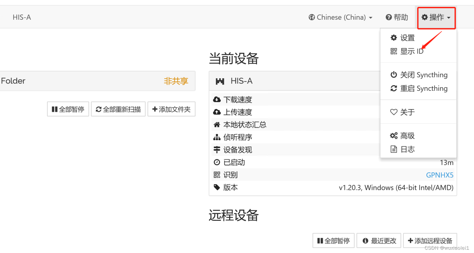Image resolution: width=474 pixels, height=253 pixels.
Task: Click the gear icon next to 设置
Action: [x=394, y=38]
